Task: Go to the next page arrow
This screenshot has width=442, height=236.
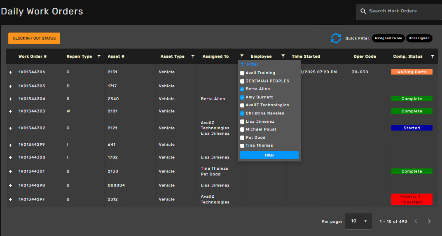Action: (429, 221)
